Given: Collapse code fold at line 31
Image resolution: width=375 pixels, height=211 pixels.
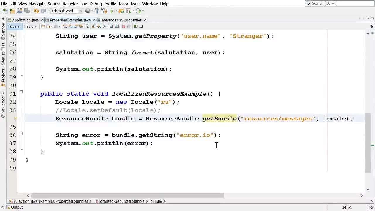Looking at the screenshot, I should pos(21,92).
